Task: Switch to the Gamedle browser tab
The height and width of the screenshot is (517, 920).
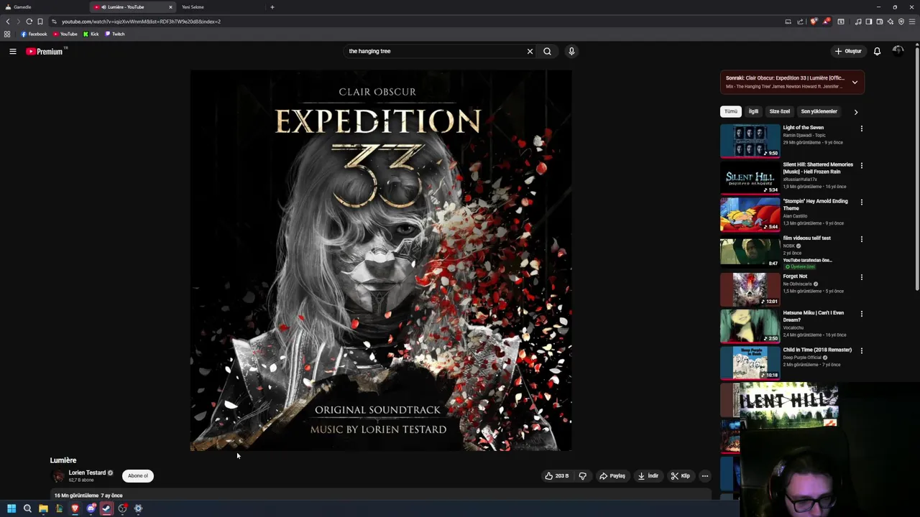Action: click(x=43, y=7)
